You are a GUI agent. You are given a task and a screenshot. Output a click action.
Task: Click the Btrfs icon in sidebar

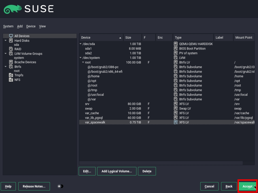(11, 67)
